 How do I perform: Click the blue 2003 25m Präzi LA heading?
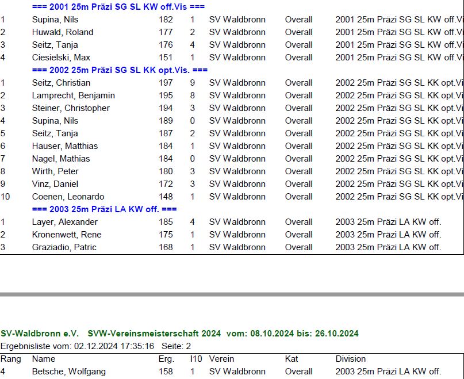pyautogui.click(x=104, y=209)
